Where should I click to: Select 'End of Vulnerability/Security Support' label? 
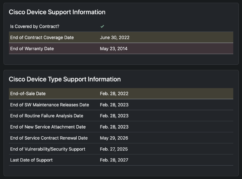point(48,149)
